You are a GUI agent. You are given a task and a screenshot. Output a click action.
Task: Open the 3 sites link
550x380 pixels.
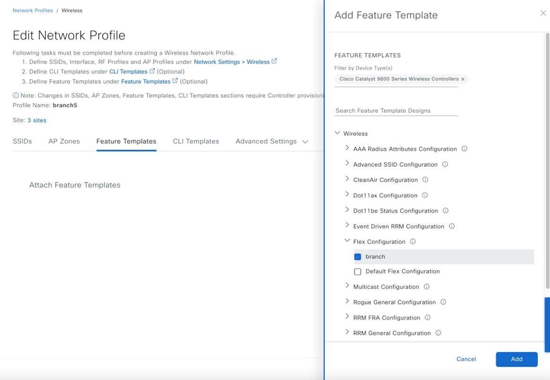[x=37, y=120]
